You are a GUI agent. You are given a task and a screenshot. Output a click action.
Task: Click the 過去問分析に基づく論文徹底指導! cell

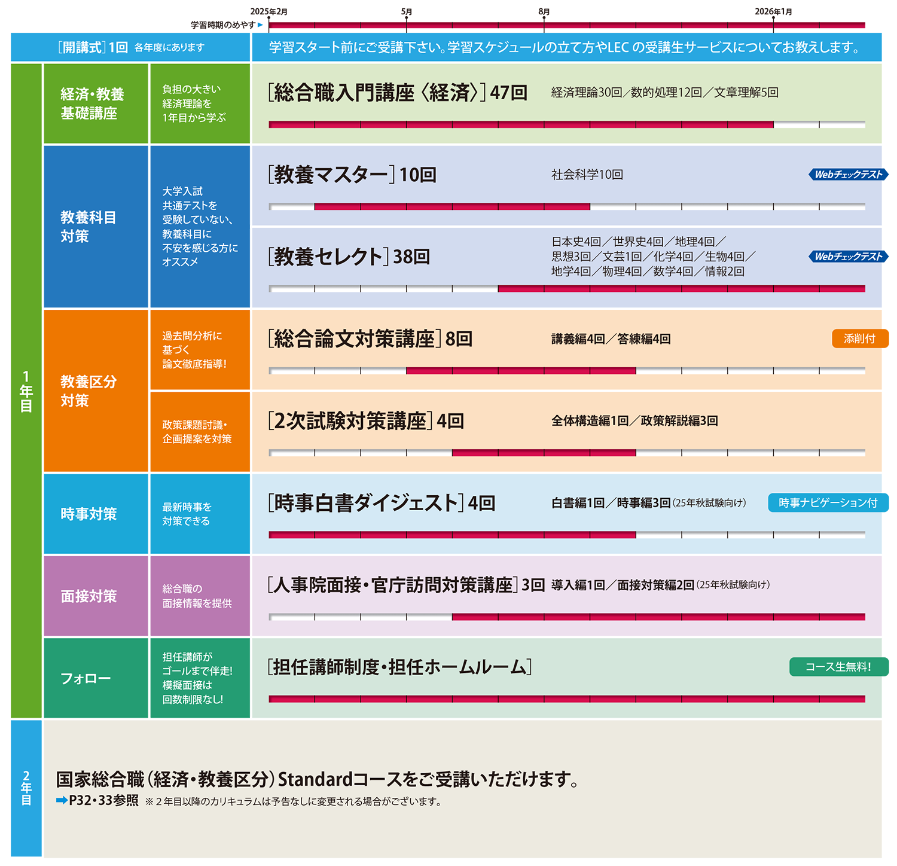[200, 349]
